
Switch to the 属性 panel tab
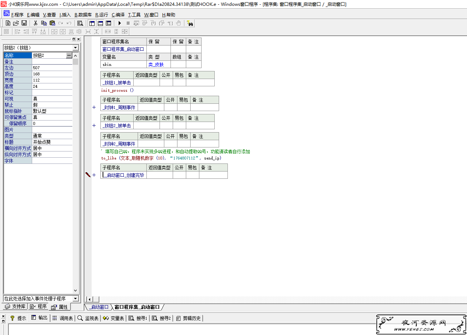pos(60,307)
